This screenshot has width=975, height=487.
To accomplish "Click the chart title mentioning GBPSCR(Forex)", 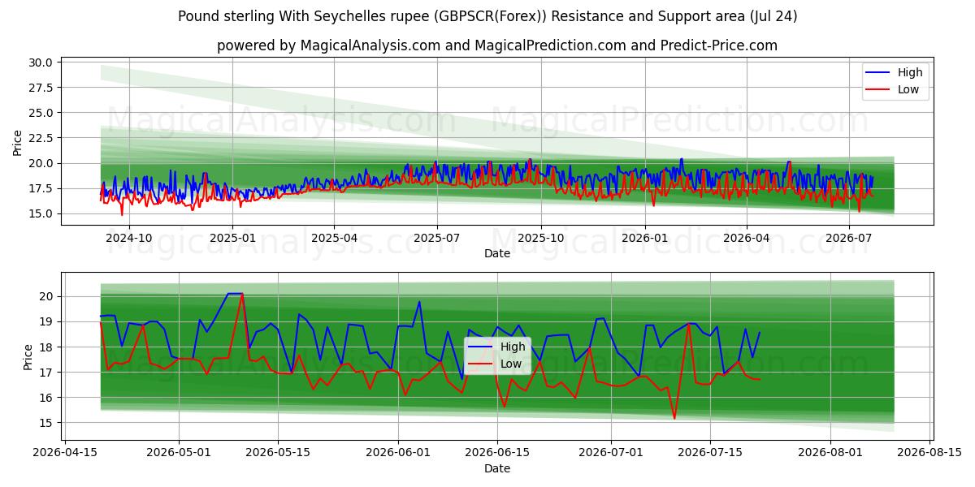I will coord(487,16).
